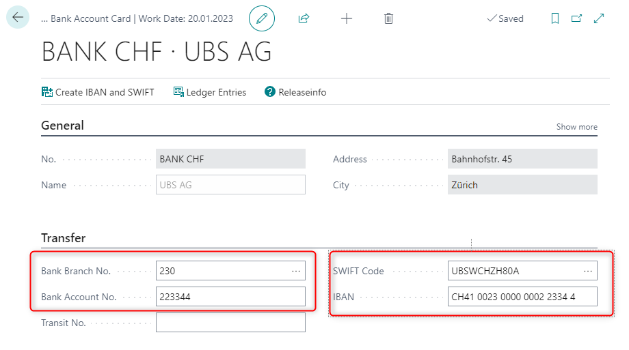This screenshot has height=350, width=629.
Task: Click the share icon
Action: tap(304, 18)
